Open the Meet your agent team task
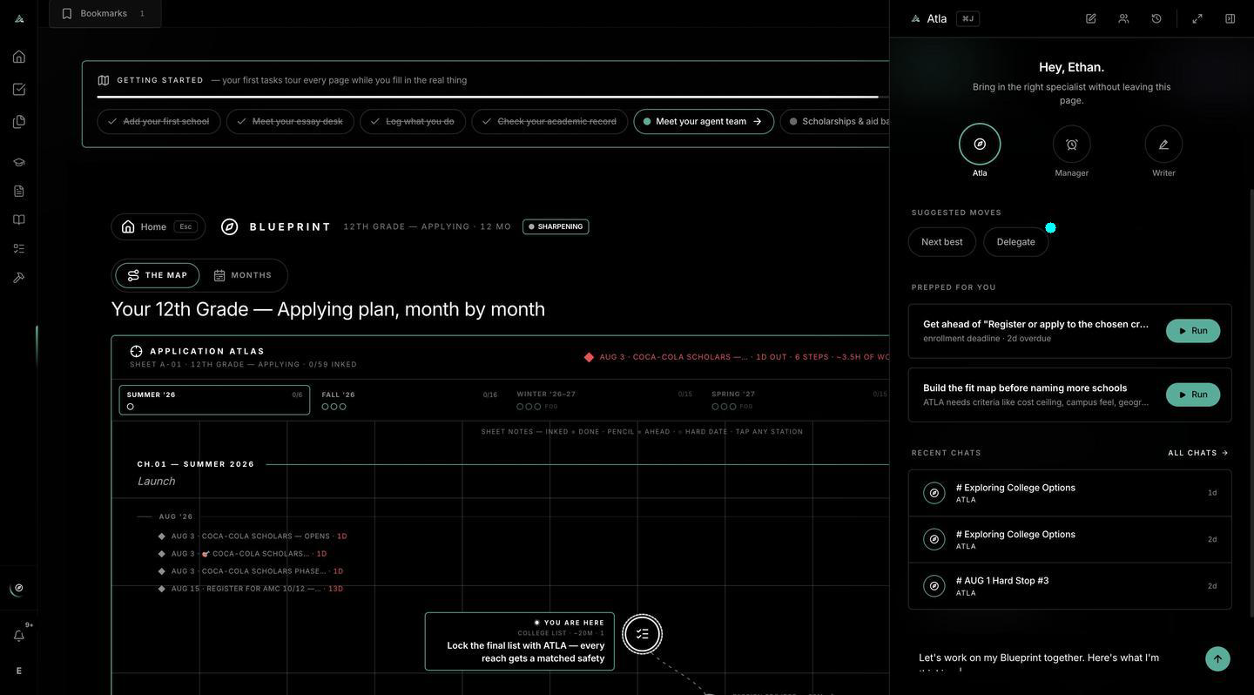The image size is (1254, 695). 704,122
